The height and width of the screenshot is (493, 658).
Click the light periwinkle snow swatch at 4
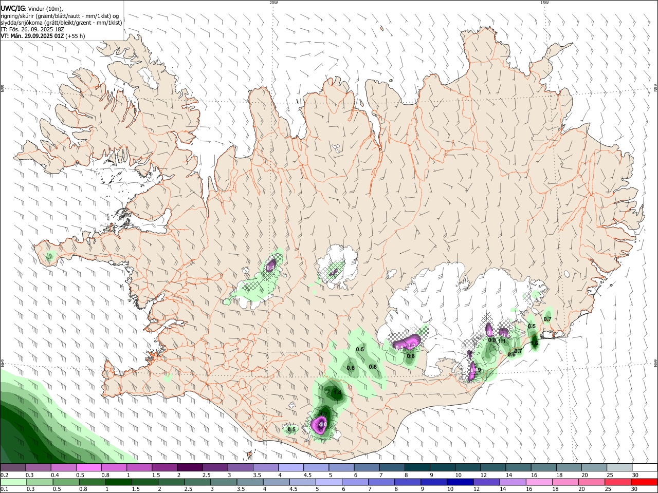pos(291,468)
